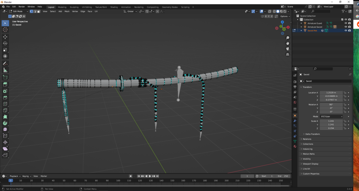
Task: Select the Move tool in toolbar
Action: pos(5,37)
